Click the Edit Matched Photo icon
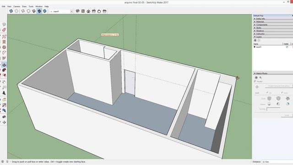The image size is (293, 165). click(260, 77)
